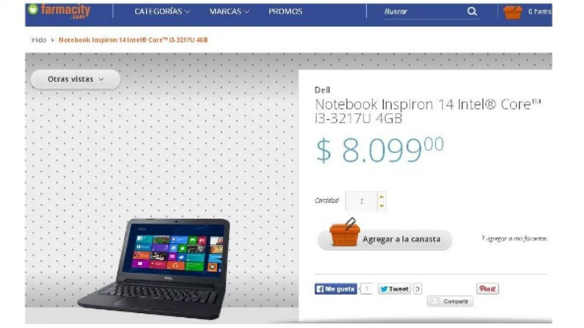Click the Compartir email share button

450,301
